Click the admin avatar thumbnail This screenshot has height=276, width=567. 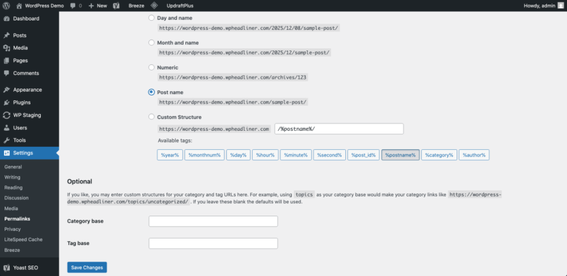560,6
